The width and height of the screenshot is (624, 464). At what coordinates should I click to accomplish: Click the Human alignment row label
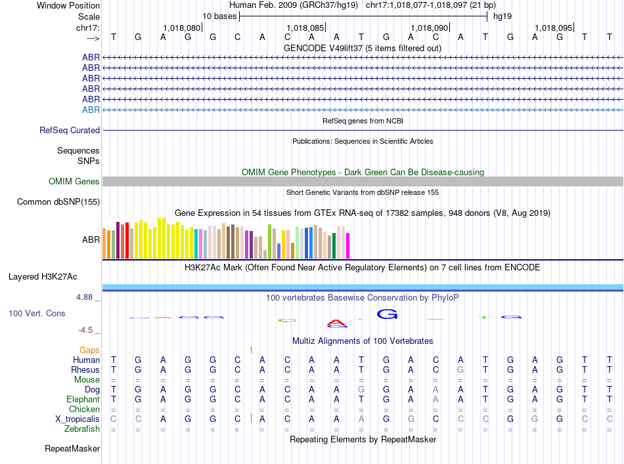click(86, 360)
